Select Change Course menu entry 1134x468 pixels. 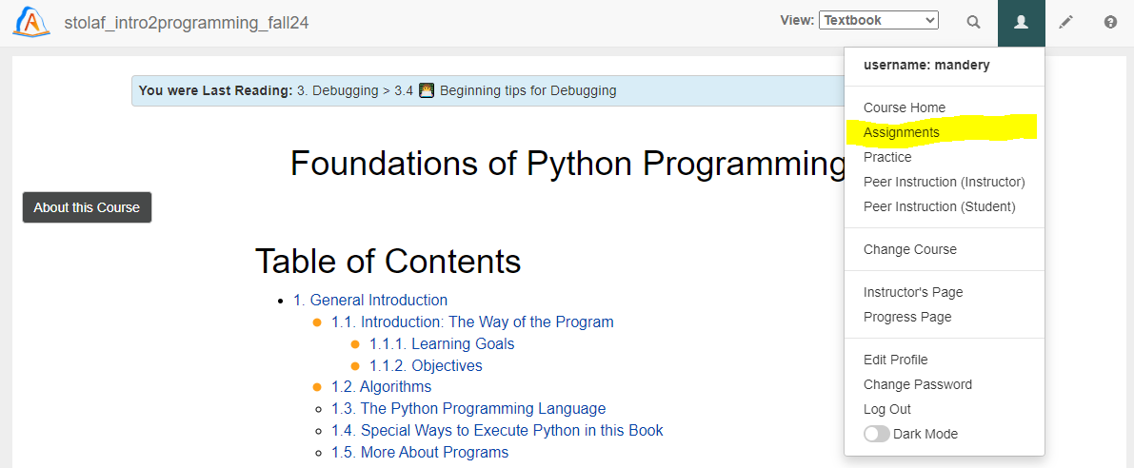[x=910, y=249]
